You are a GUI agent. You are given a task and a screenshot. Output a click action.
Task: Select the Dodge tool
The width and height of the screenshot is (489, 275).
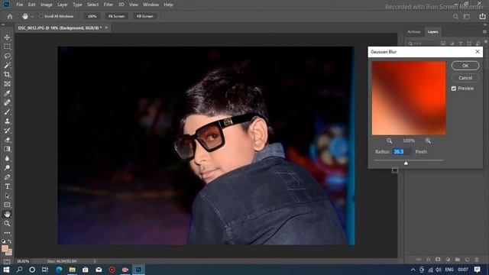(x=7, y=168)
